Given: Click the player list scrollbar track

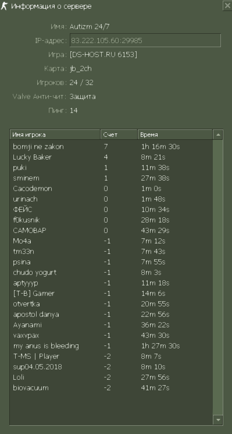Looking at the screenshot, I should pos(218,277).
